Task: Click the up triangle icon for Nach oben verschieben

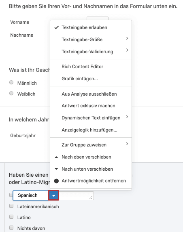Action: coord(56,157)
